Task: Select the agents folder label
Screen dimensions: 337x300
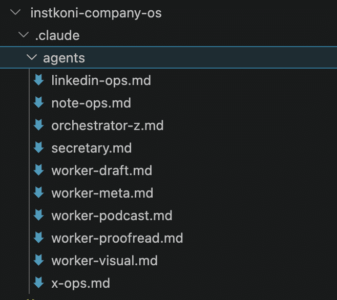Action: (64, 58)
